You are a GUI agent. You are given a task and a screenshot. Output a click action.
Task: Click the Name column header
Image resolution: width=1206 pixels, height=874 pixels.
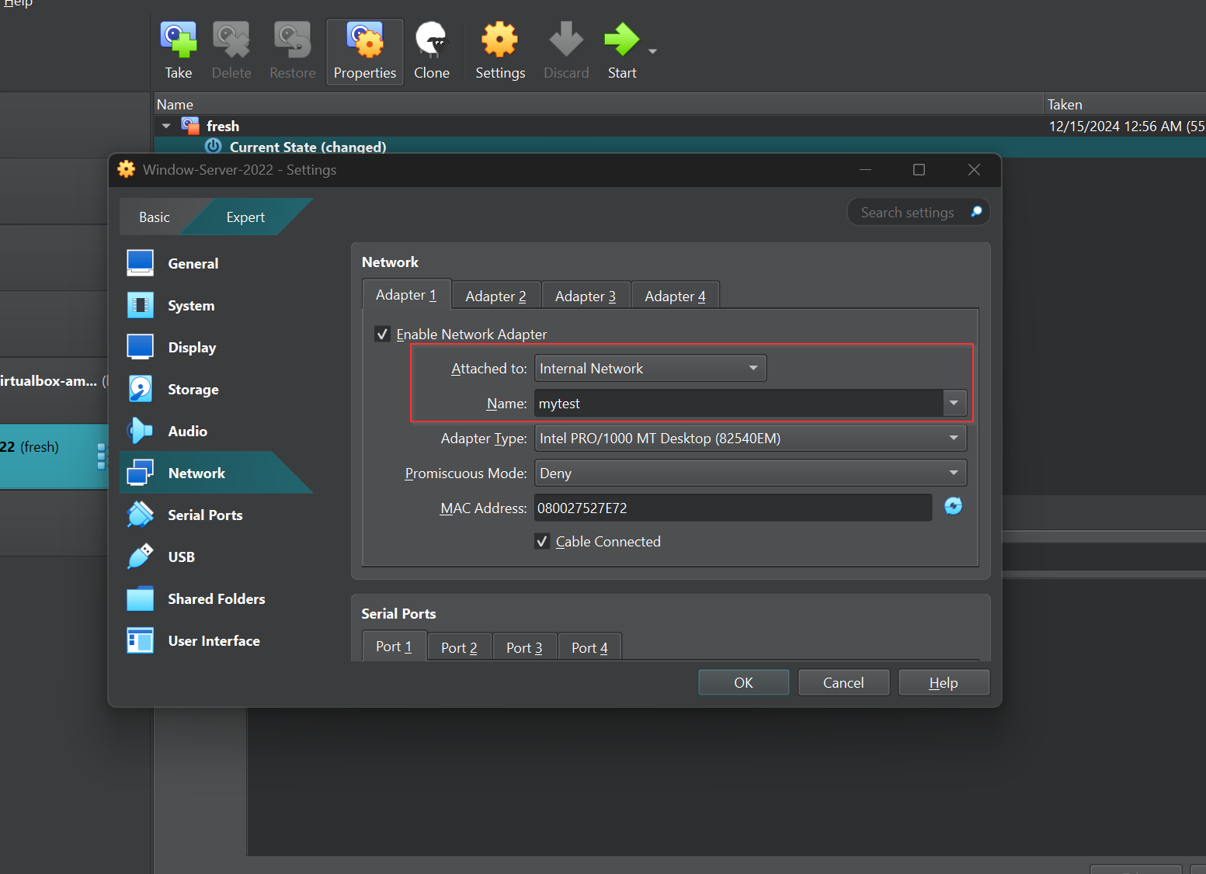[x=598, y=104]
